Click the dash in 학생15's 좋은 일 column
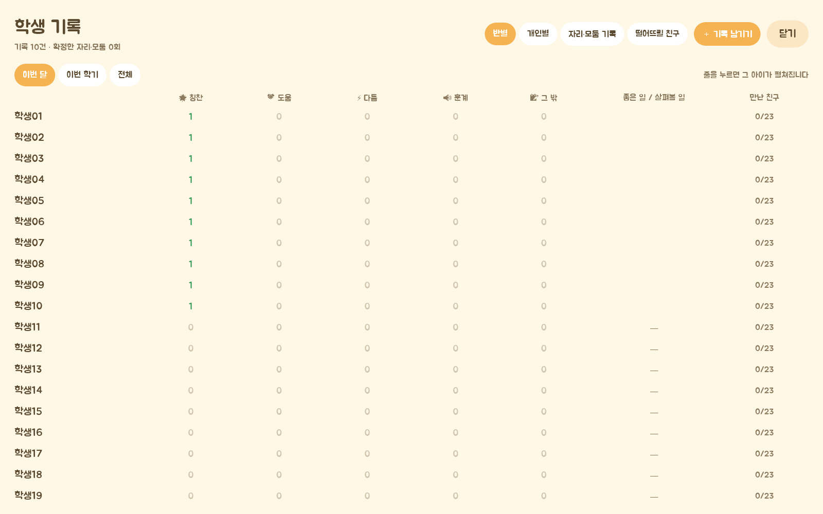This screenshot has height=514, width=823. coord(654,412)
